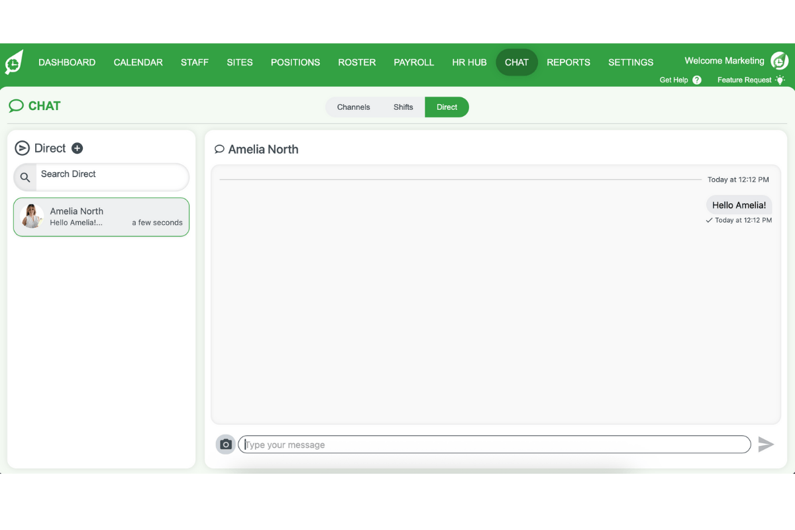Click the plus icon to start new Direct chat

click(x=77, y=148)
